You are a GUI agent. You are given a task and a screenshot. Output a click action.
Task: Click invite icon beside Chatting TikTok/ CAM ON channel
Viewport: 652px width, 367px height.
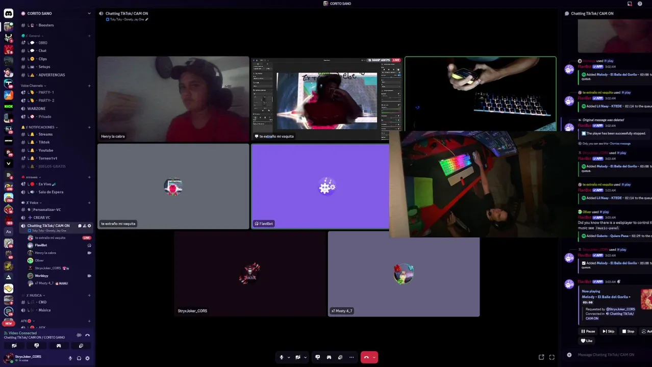click(84, 226)
